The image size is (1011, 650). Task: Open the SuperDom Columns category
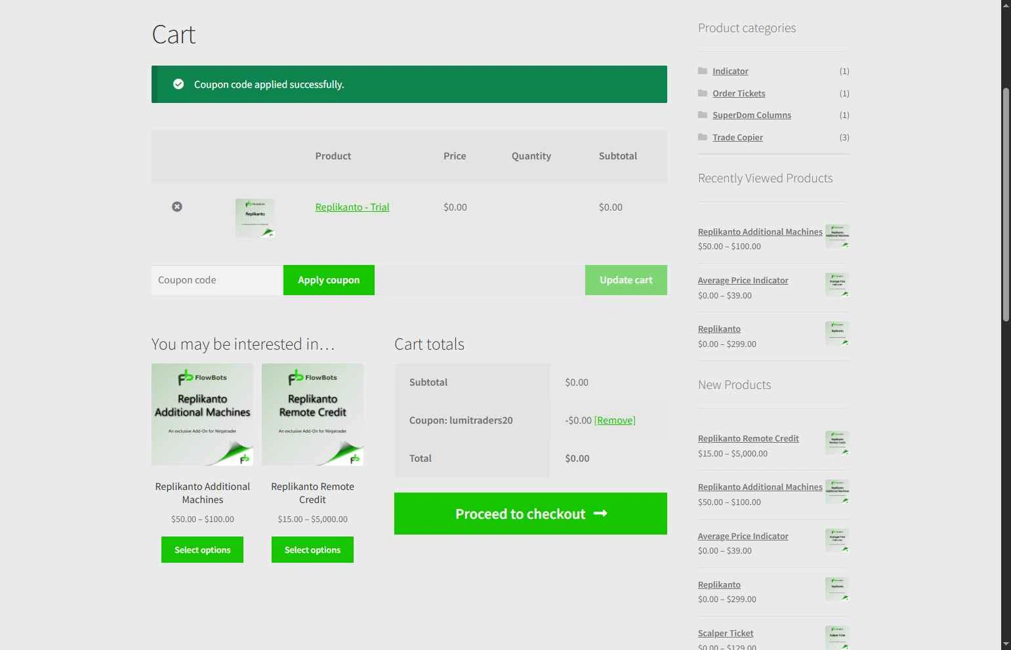pos(752,115)
